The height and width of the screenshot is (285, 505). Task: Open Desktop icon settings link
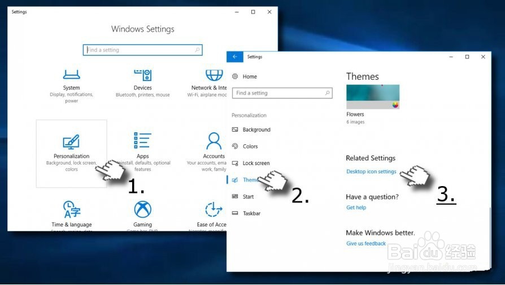click(x=371, y=171)
